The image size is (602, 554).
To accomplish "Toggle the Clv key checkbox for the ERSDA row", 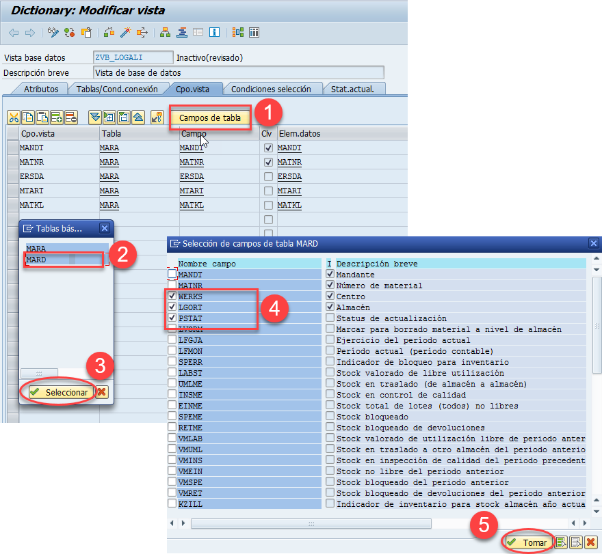I will (268, 176).
